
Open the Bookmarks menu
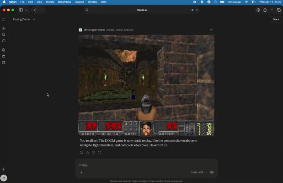[x=64, y=2]
